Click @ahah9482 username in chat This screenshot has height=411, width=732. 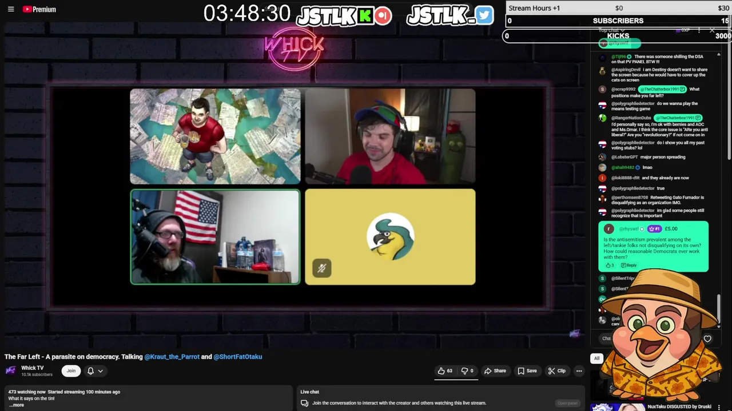coord(623,167)
